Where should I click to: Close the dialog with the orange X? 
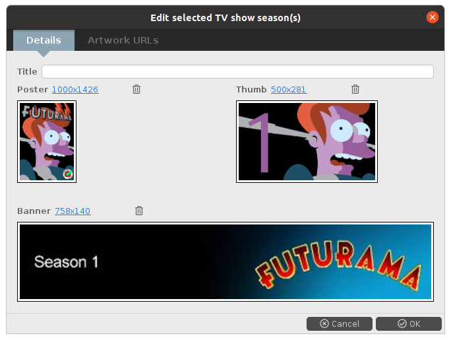tap(432, 17)
